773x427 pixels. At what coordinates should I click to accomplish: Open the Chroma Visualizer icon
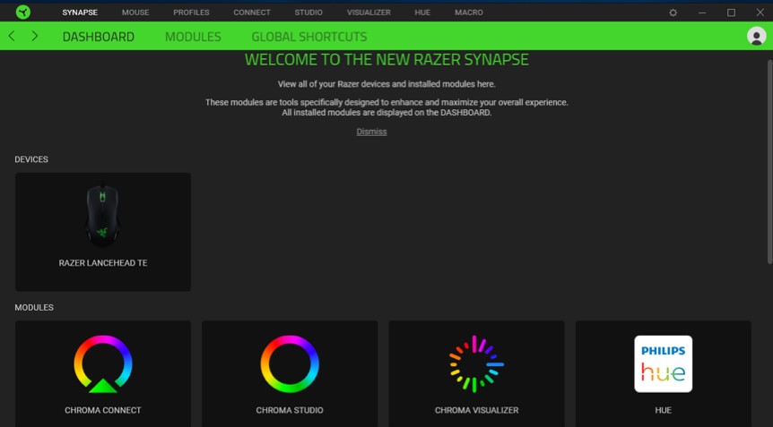(x=476, y=364)
